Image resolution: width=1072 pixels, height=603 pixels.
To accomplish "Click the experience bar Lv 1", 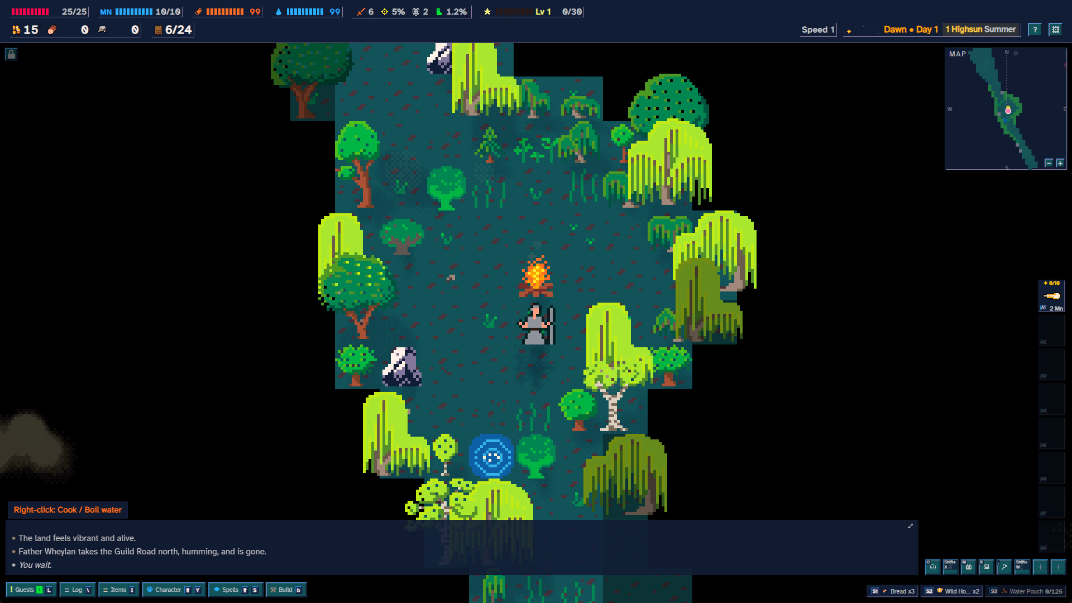I will pyautogui.click(x=533, y=12).
